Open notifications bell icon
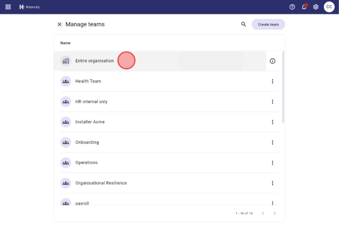This screenshot has height=228, width=339. 304,7
